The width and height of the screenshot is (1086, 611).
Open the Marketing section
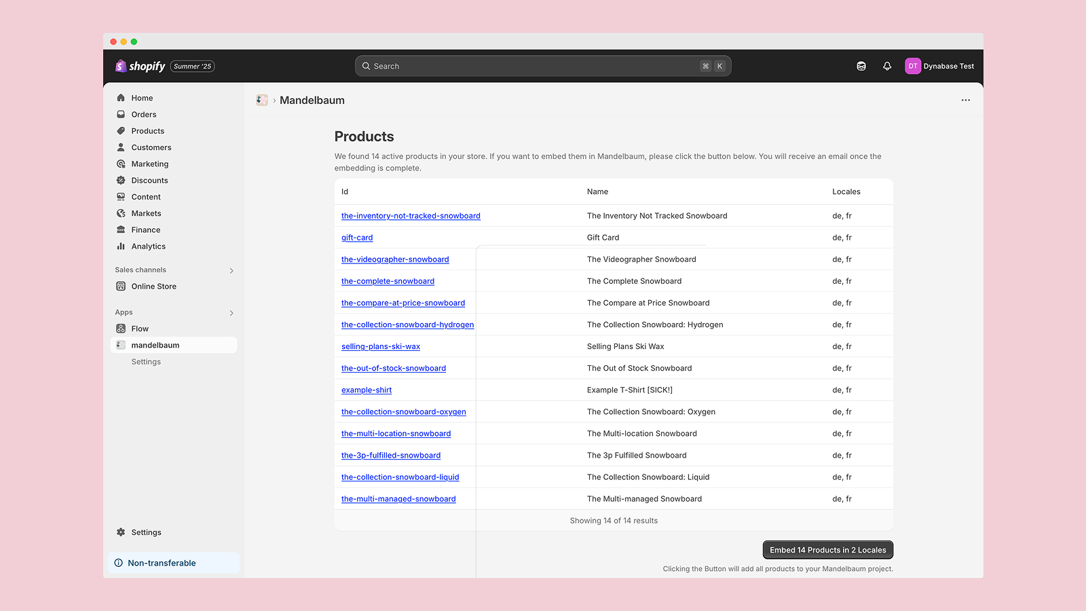[150, 164]
